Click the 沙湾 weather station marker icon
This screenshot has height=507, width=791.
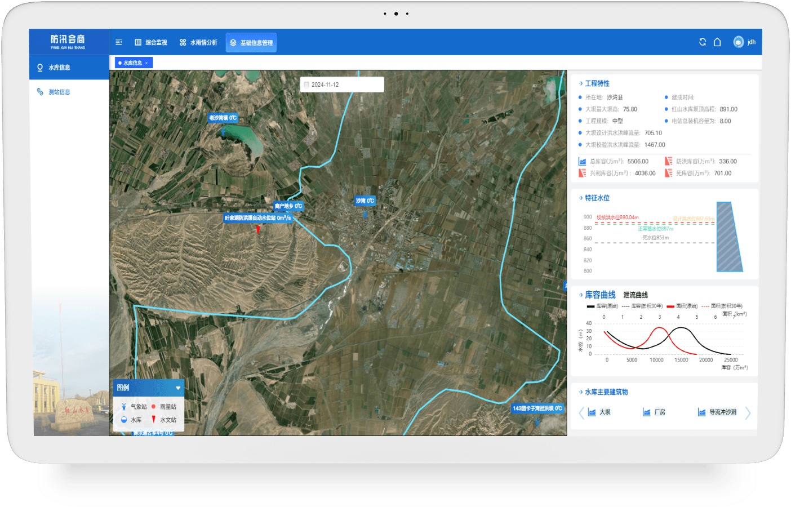point(365,213)
